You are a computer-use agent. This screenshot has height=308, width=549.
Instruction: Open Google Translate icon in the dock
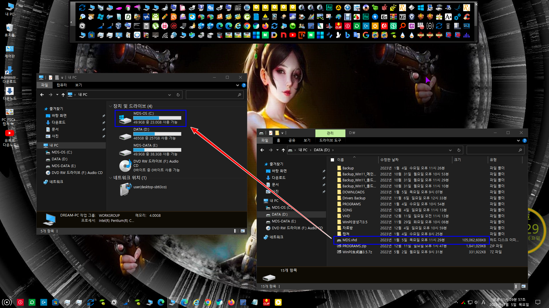pyautogui.click(x=357, y=35)
